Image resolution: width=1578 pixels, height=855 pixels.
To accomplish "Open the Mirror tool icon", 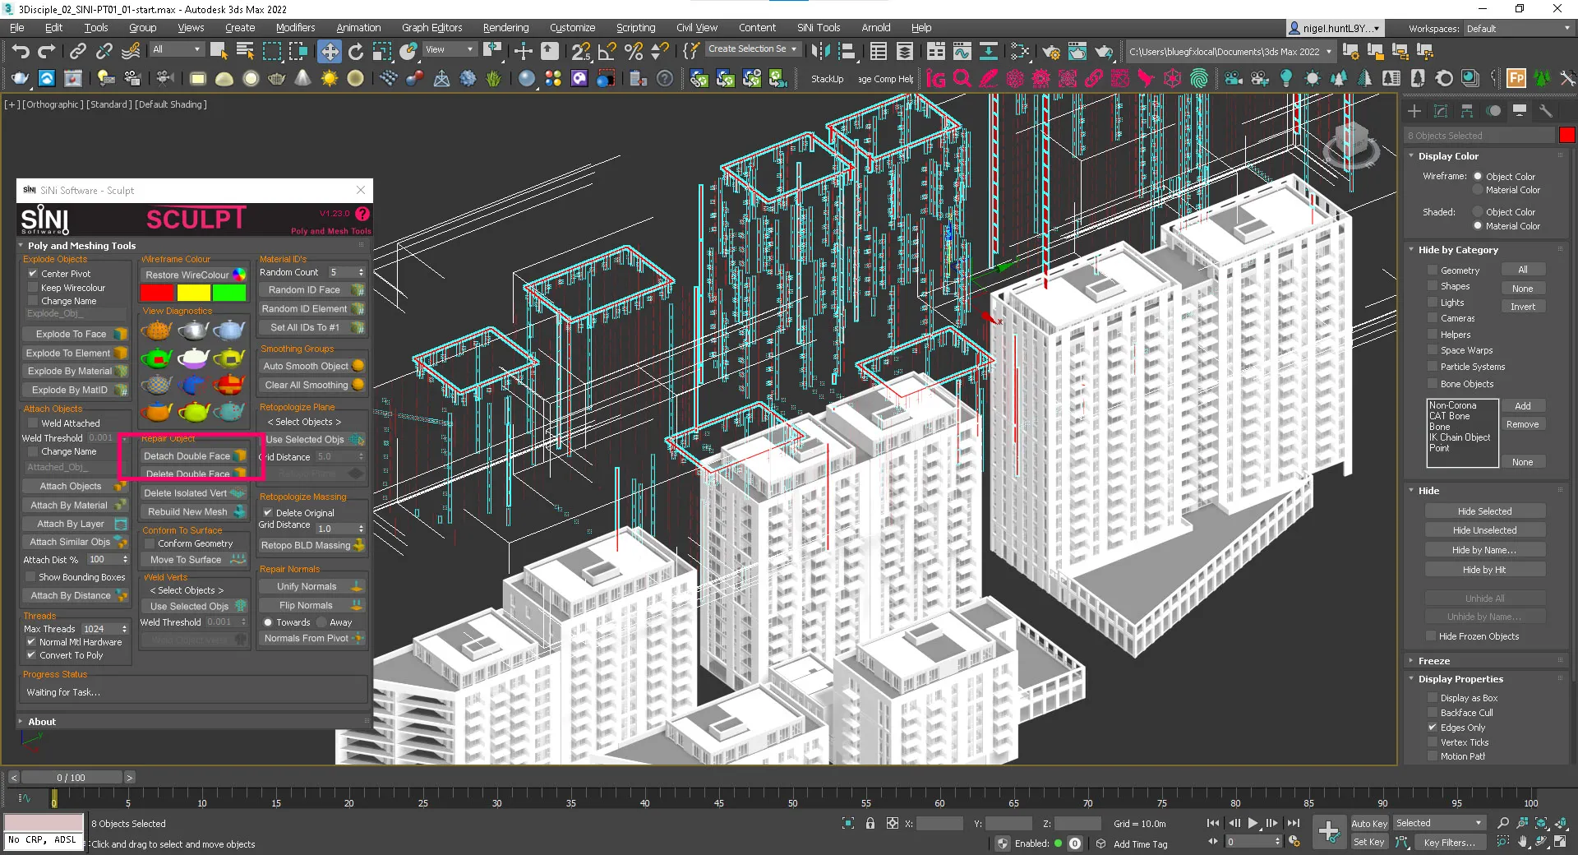I will click(x=820, y=52).
